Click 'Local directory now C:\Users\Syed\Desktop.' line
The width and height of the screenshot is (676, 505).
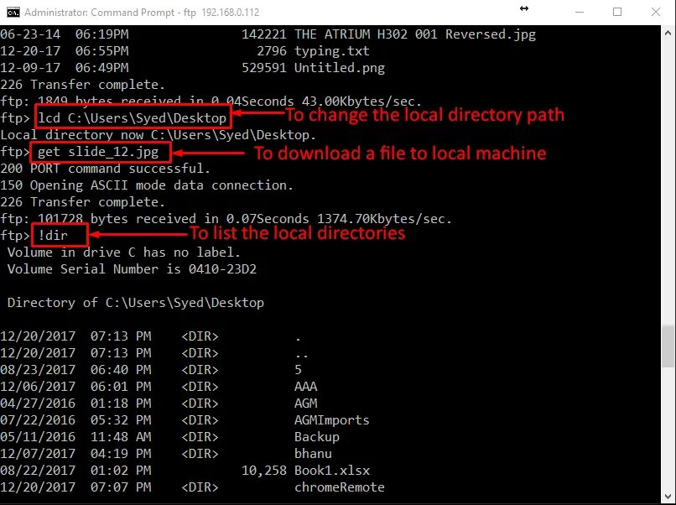tap(158, 135)
